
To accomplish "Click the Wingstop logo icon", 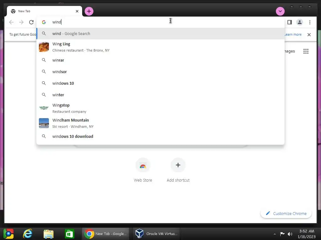I will (44, 108).
